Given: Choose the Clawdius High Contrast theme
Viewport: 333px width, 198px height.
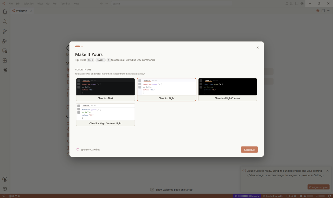Looking at the screenshot, I should (228, 90).
